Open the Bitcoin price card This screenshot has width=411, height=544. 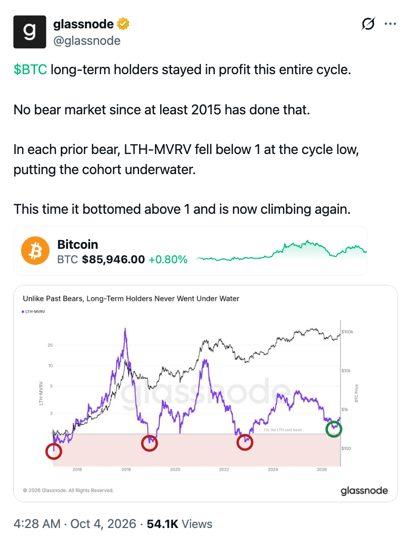pos(190,251)
